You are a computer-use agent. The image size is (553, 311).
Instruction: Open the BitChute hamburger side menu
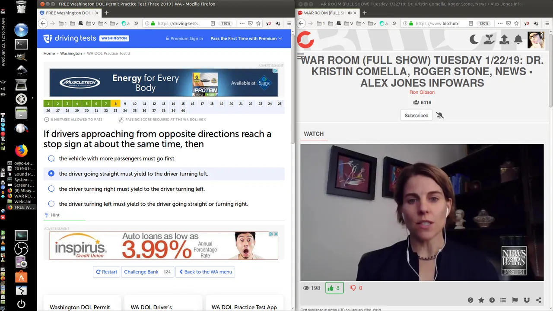[301, 57]
